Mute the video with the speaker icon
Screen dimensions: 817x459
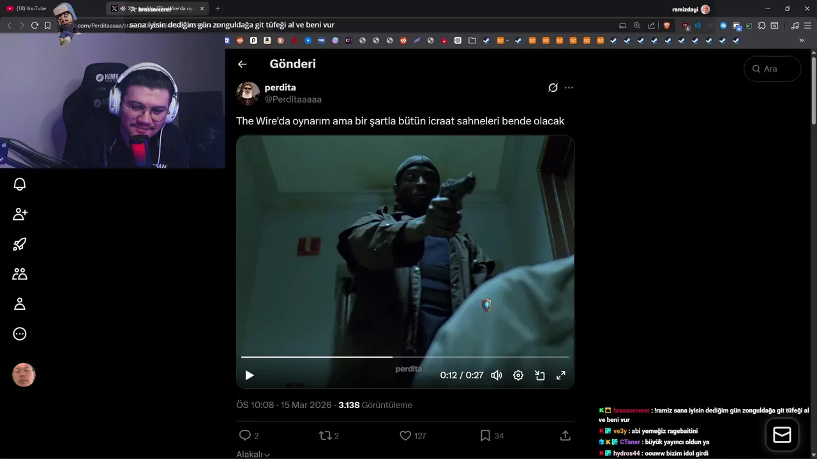pyautogui.click(x=496, y=375)
